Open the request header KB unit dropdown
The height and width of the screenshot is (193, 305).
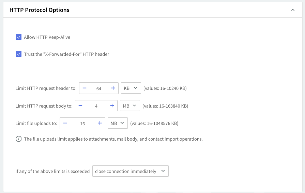pos(131,88)
